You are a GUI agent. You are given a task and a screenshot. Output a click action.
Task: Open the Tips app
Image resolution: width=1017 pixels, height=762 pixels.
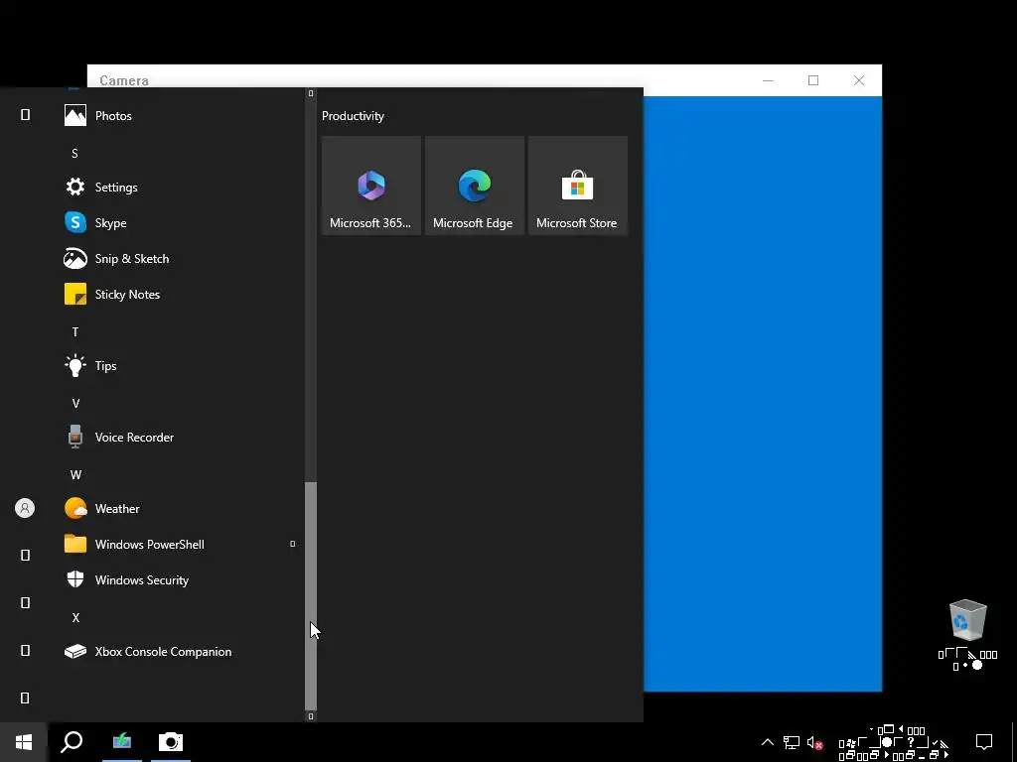coord(182,365)
